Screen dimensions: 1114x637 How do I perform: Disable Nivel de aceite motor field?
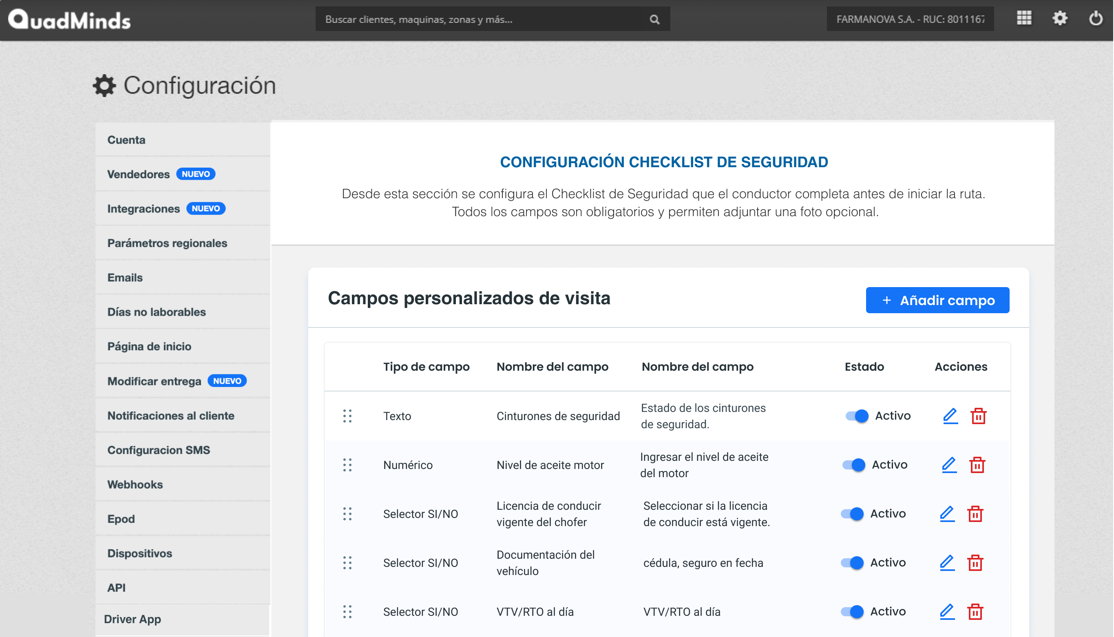[853, 464]
